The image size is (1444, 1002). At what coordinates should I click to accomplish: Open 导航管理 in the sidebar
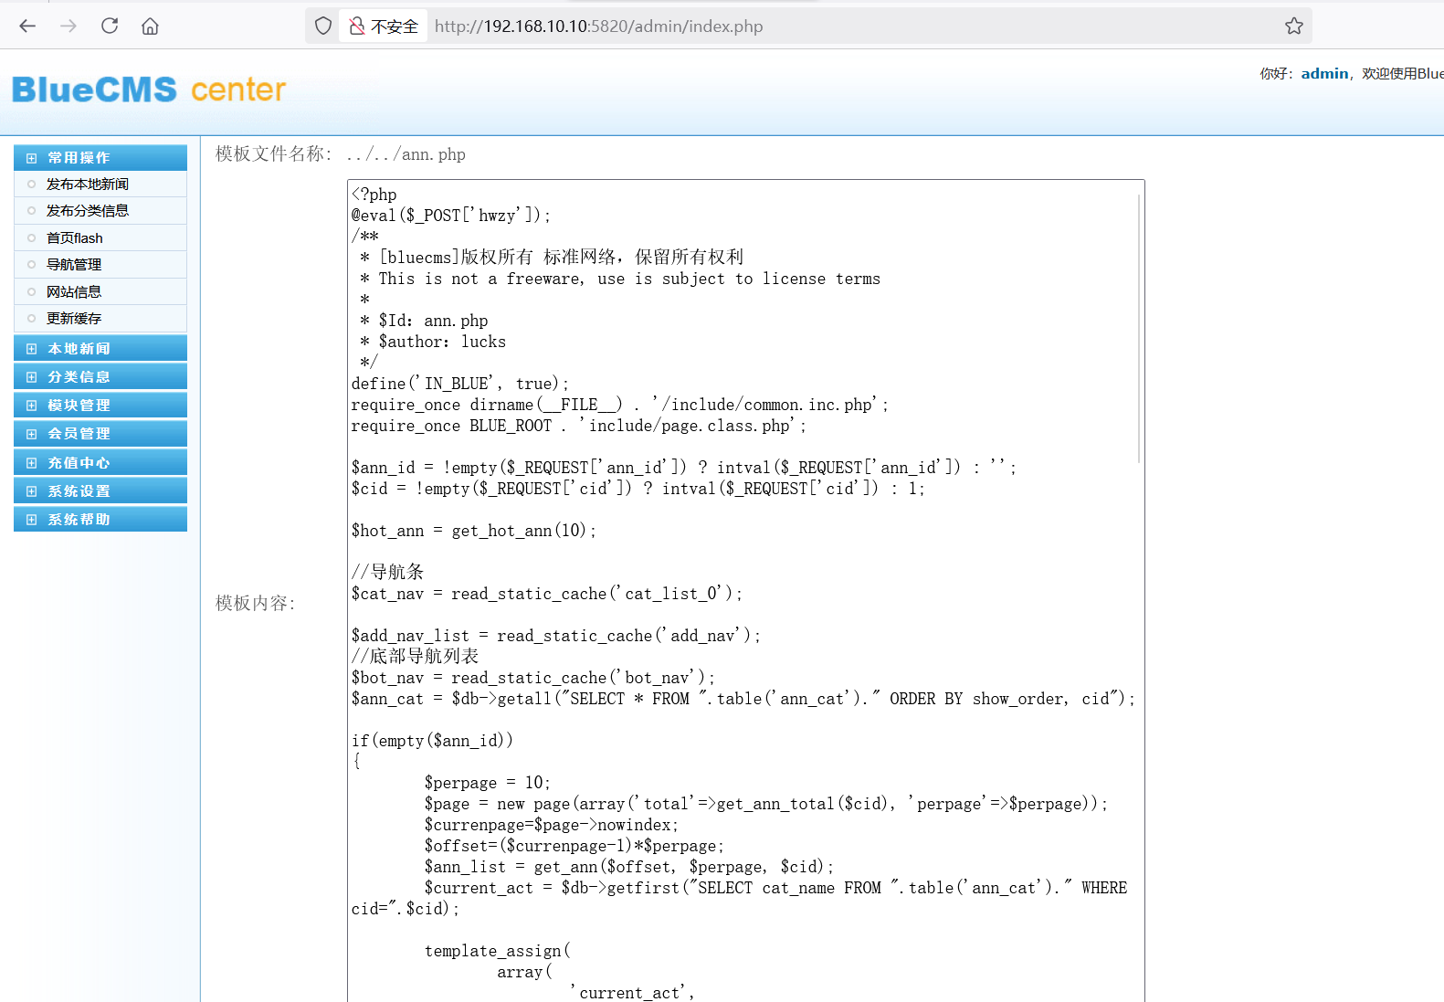[x=74, y=265]
